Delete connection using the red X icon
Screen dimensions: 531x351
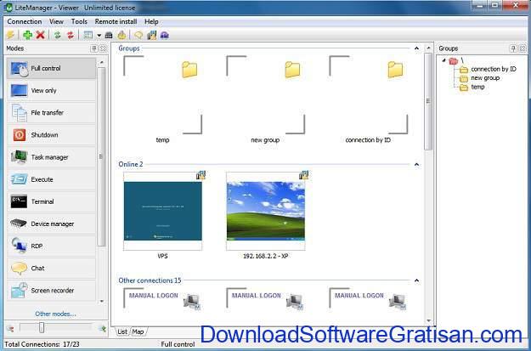tap(40, 35)
